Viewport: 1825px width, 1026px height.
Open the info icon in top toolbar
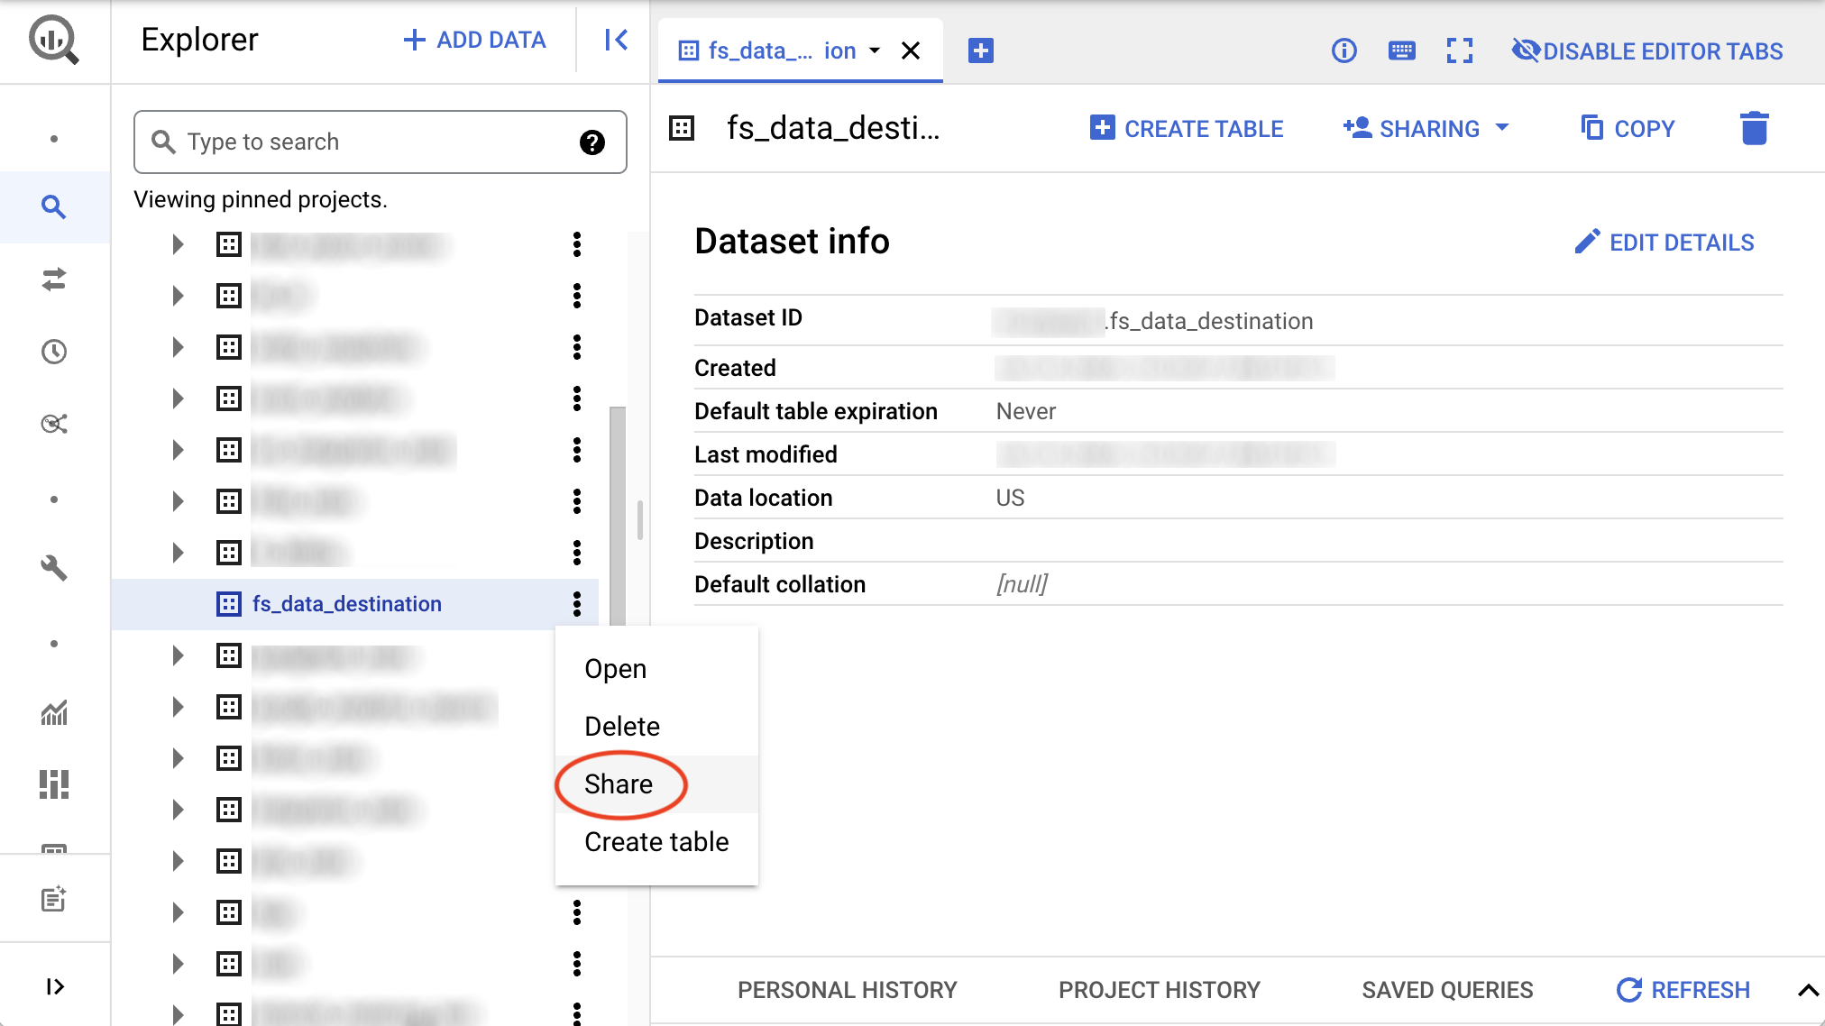click(1344, 50)
